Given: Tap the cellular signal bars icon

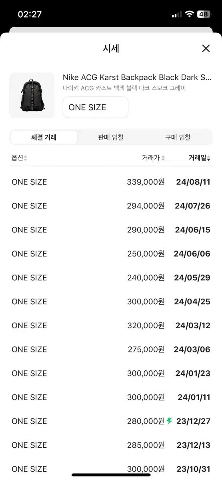Looking at the screenshot, I should (176, 14).
